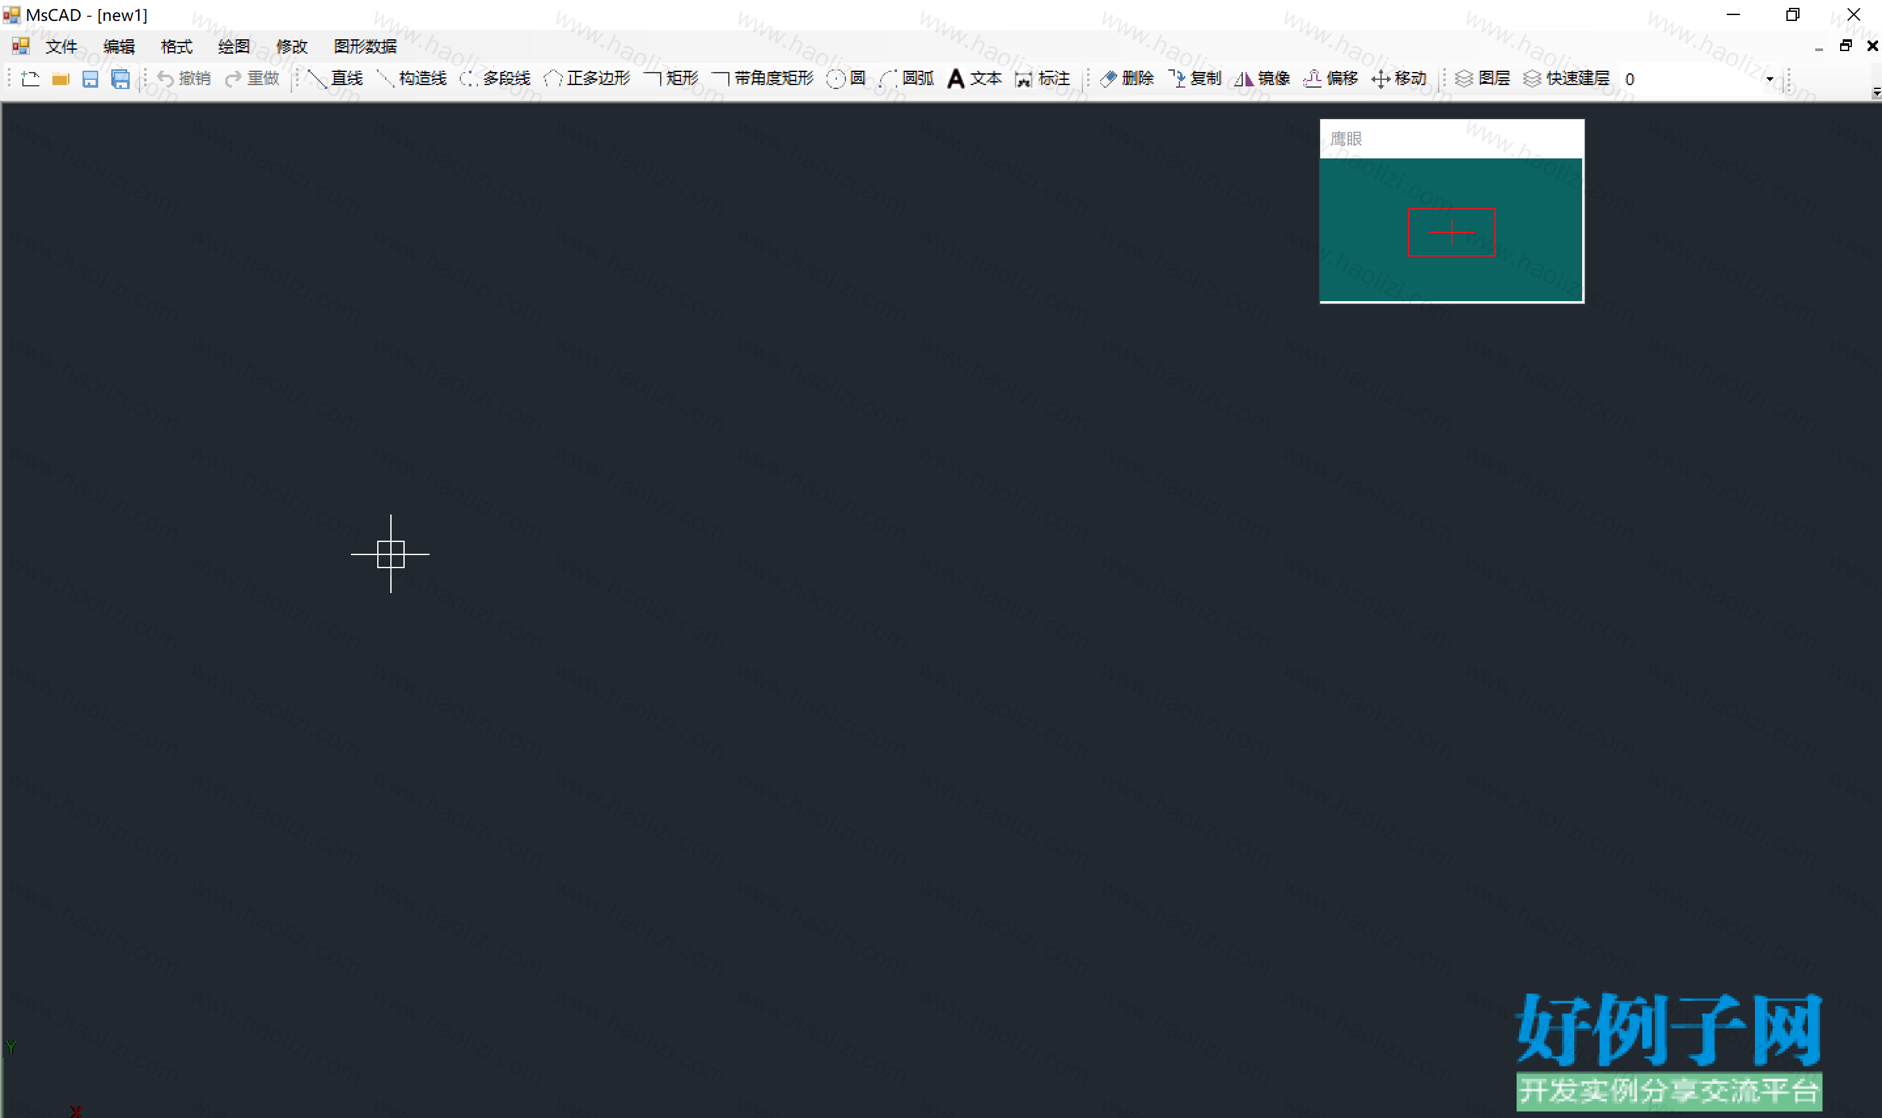Screen dimensions: 1882x1118
Task: Open the 图层 layer manager
Action: tap(1483, 79)
